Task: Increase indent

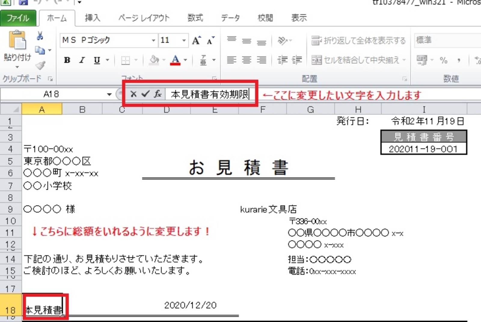Action: pyautogui.click(x=297, y=60)
